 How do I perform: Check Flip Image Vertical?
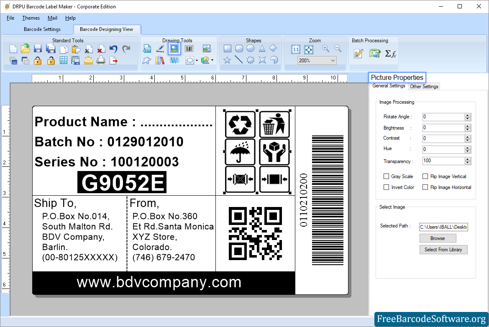tap(425, 176)
